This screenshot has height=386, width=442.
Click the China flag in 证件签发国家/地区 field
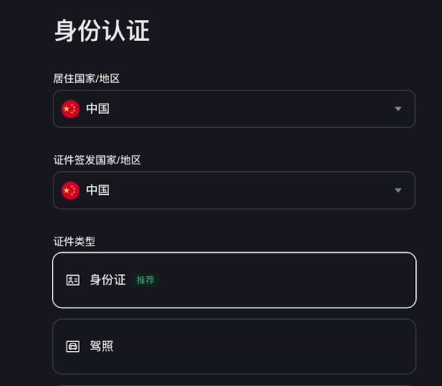pyautogui.click(x=70, y=191)
